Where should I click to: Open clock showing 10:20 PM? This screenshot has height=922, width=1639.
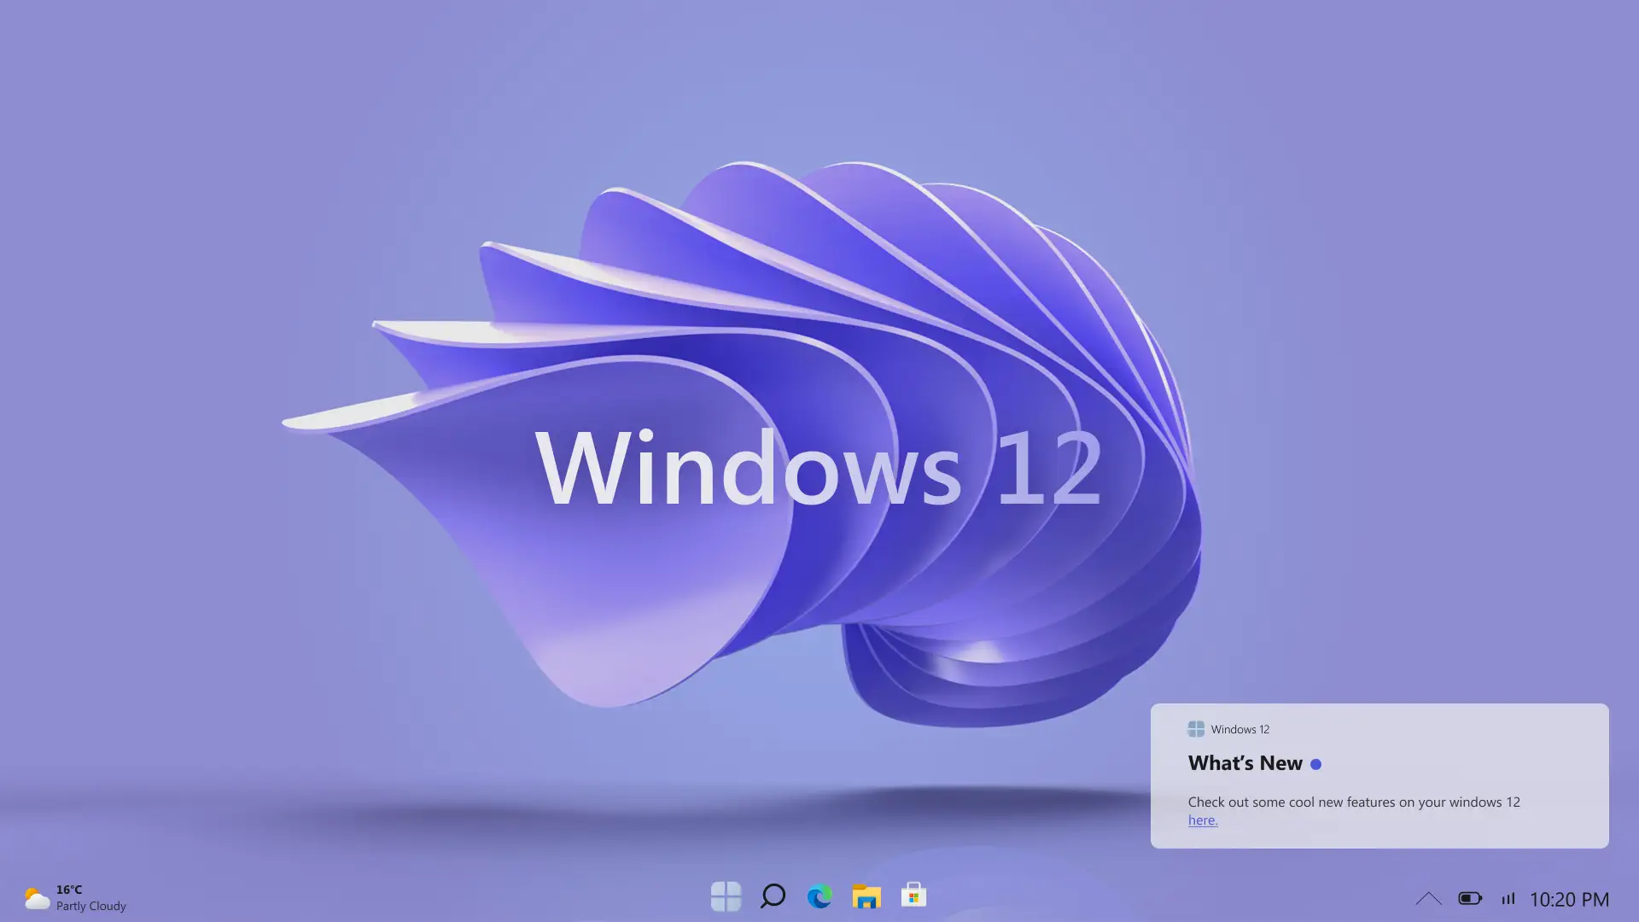[1569, 899]
